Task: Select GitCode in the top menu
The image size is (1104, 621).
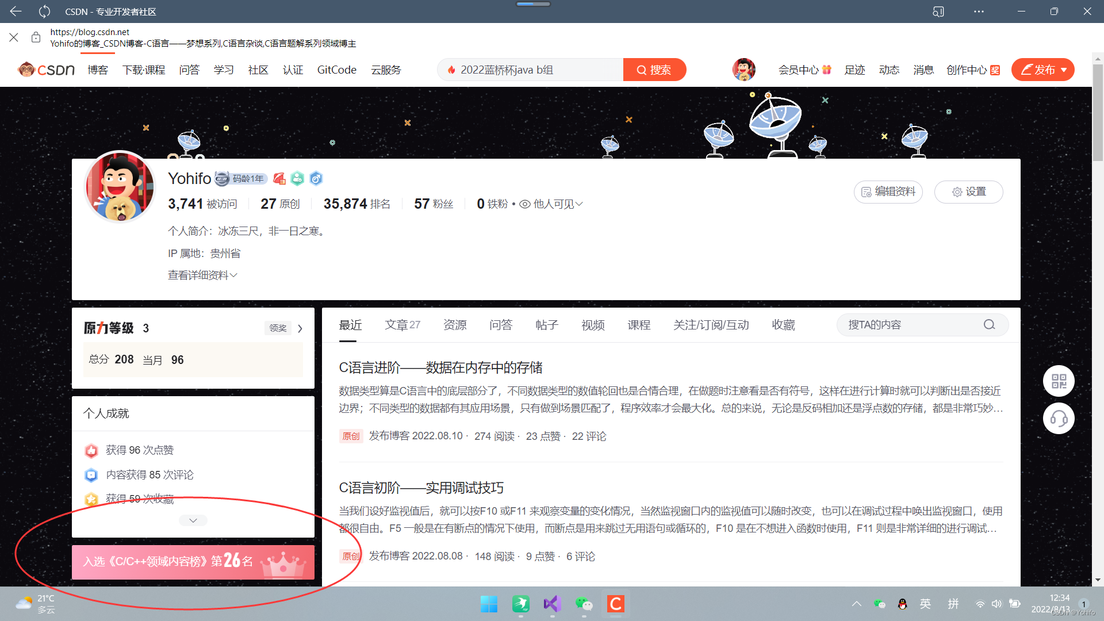Action: [x=336, y=70]
